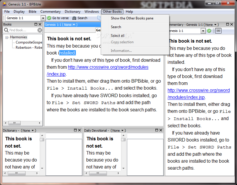Screen dimensions: 237x185
Task: Close the Books pane
Action: (x=40, y=24)
